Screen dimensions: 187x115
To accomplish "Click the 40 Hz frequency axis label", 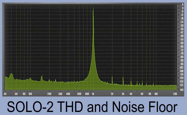I will coord(5,94).
